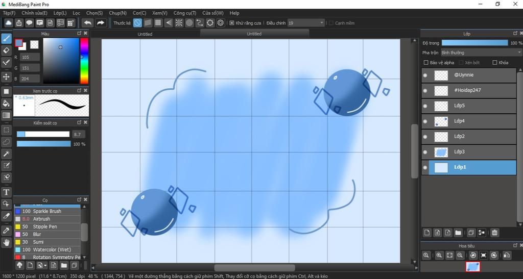523x279 pixels.
Task: Hide the @Uynnie layer
Action: [x=425, y=75]
